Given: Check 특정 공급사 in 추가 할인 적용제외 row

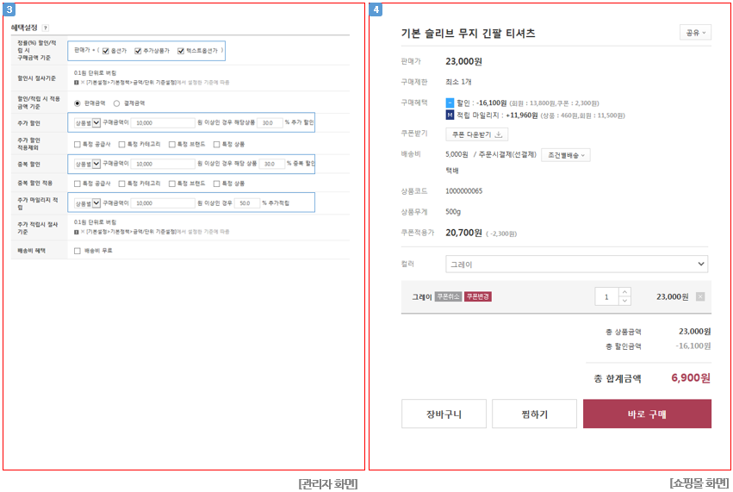Looking at the screenshot, I should click(x=78, y=145).
